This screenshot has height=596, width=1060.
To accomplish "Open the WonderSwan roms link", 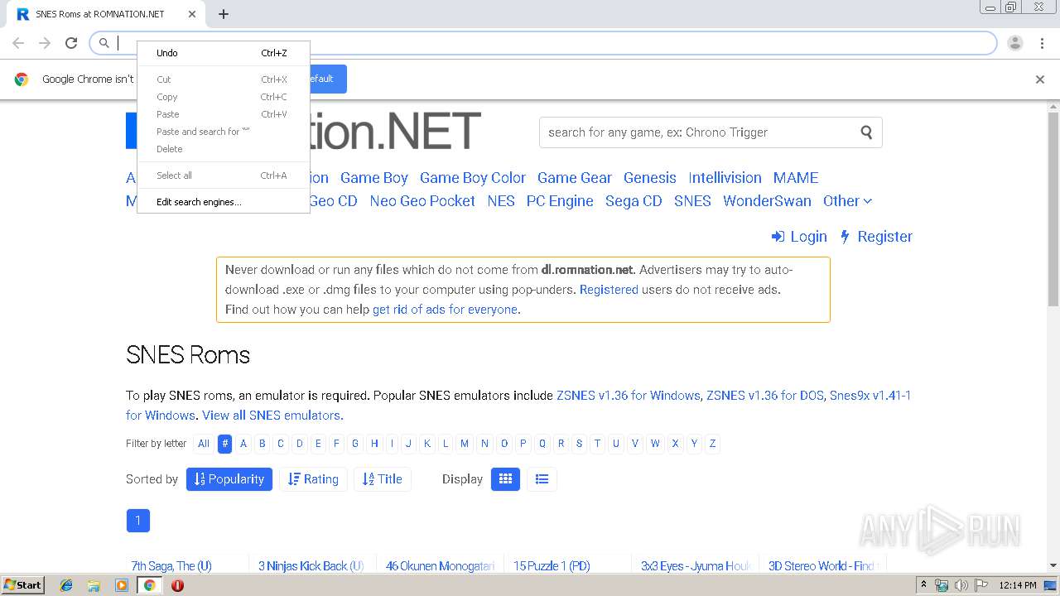I will coord(767,201).
